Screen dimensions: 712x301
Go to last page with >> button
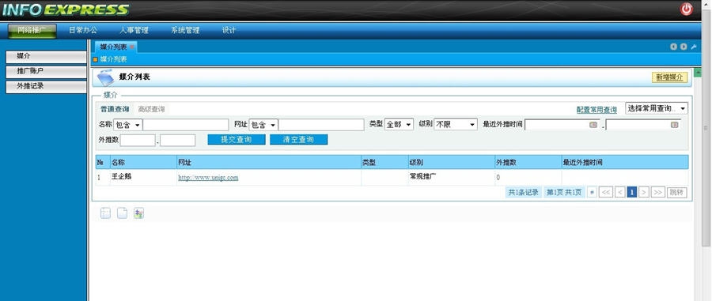pos(657,192)
